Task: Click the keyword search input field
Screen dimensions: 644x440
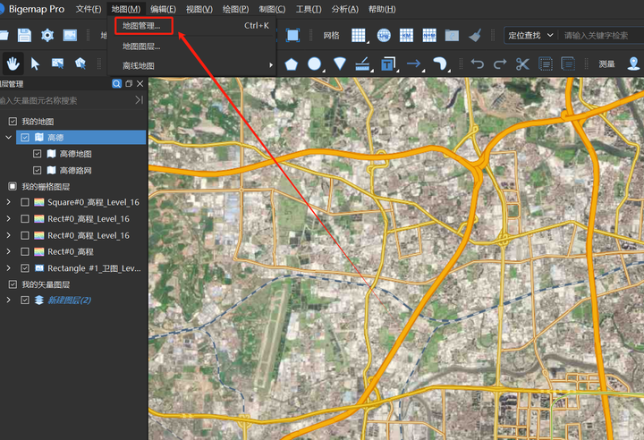Action: click(601, 36)
